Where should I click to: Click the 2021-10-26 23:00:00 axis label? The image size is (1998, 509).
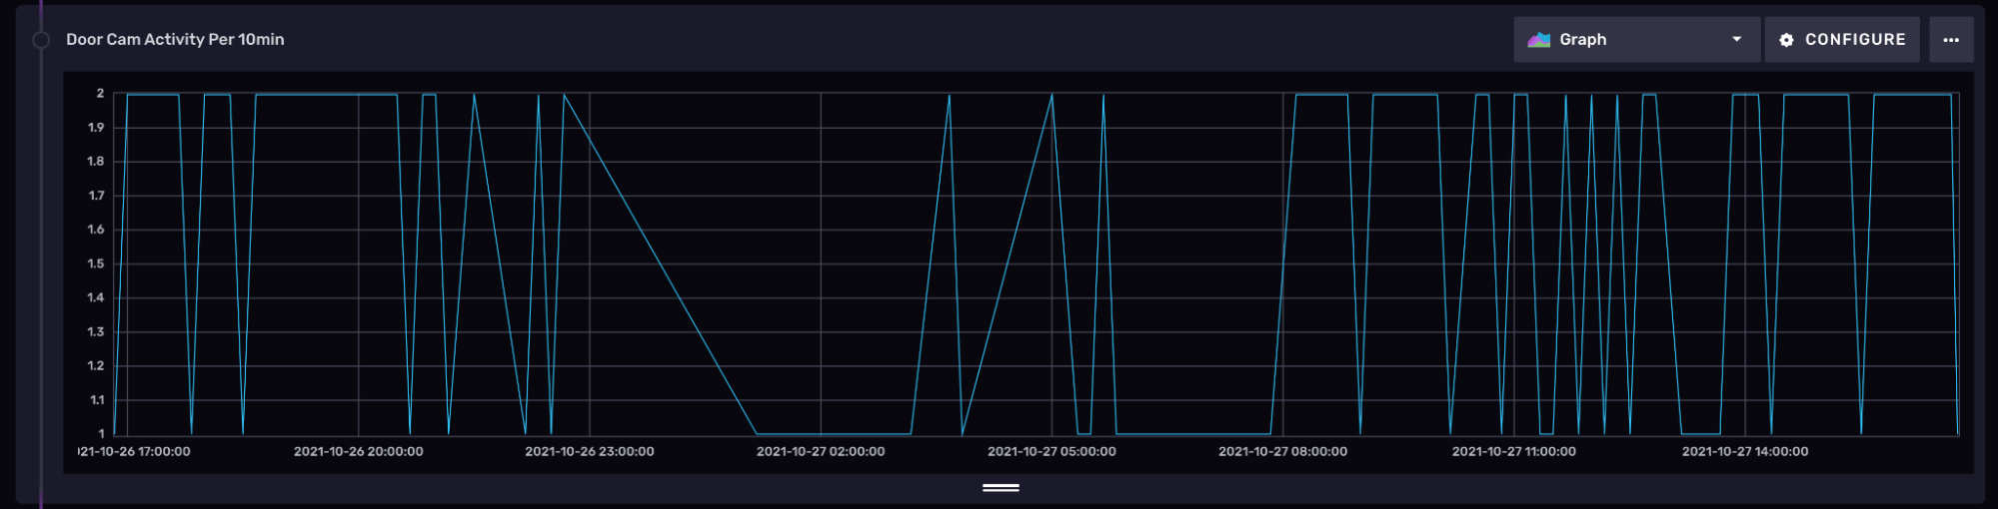coord(589,452)
